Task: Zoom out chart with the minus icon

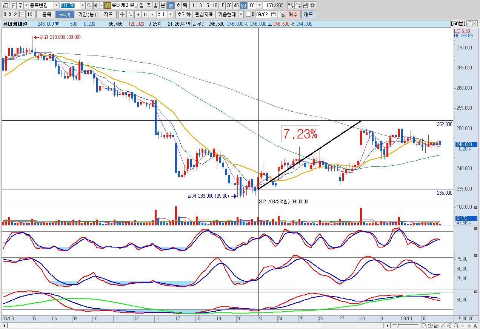Action: click(462, 326)
